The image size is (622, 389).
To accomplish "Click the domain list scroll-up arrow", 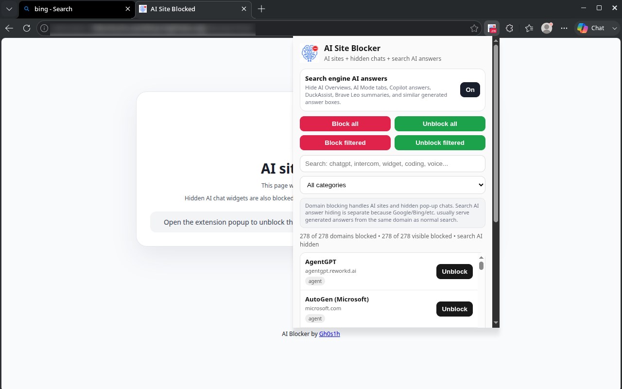I will (x=482, y=257).
